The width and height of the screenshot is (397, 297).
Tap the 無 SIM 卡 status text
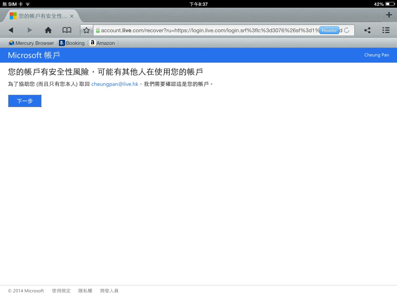tap(12, 4)
